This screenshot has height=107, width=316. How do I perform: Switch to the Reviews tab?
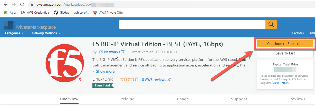[297, 99]
